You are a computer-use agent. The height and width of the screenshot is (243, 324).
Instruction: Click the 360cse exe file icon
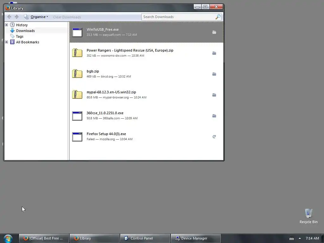(77, 116)
